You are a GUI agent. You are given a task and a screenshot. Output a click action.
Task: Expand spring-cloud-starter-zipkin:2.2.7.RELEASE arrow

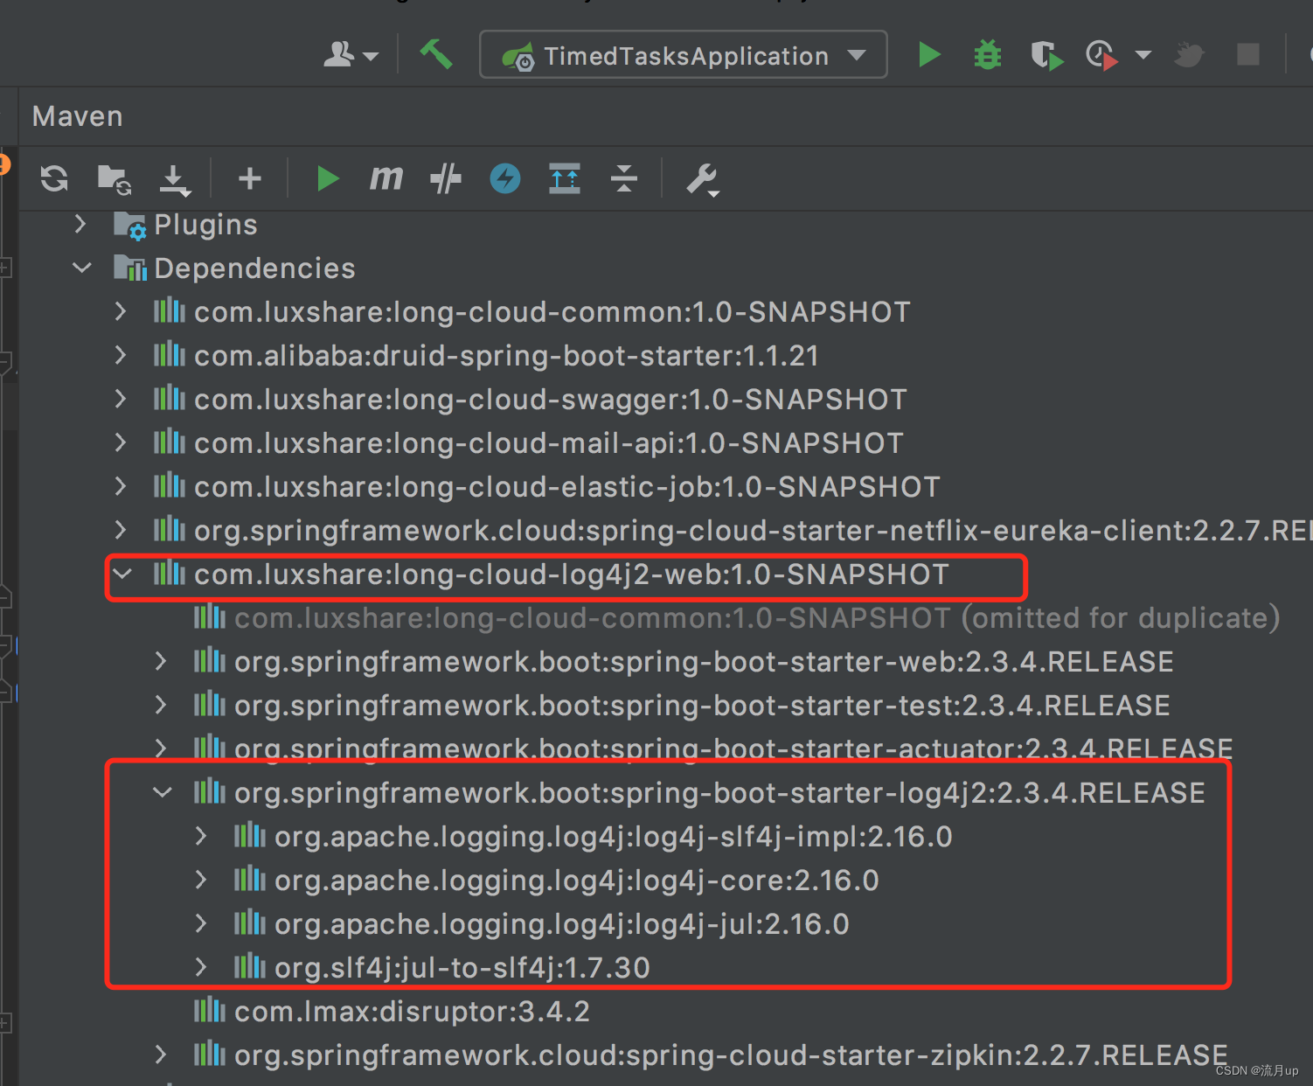point(161,1055)
